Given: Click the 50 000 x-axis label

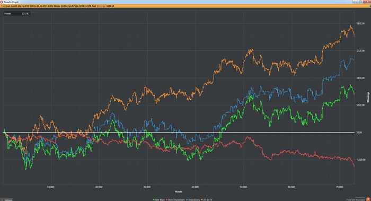Looking at the screenshot, I should pyautogui.click(x=243, y=187).
